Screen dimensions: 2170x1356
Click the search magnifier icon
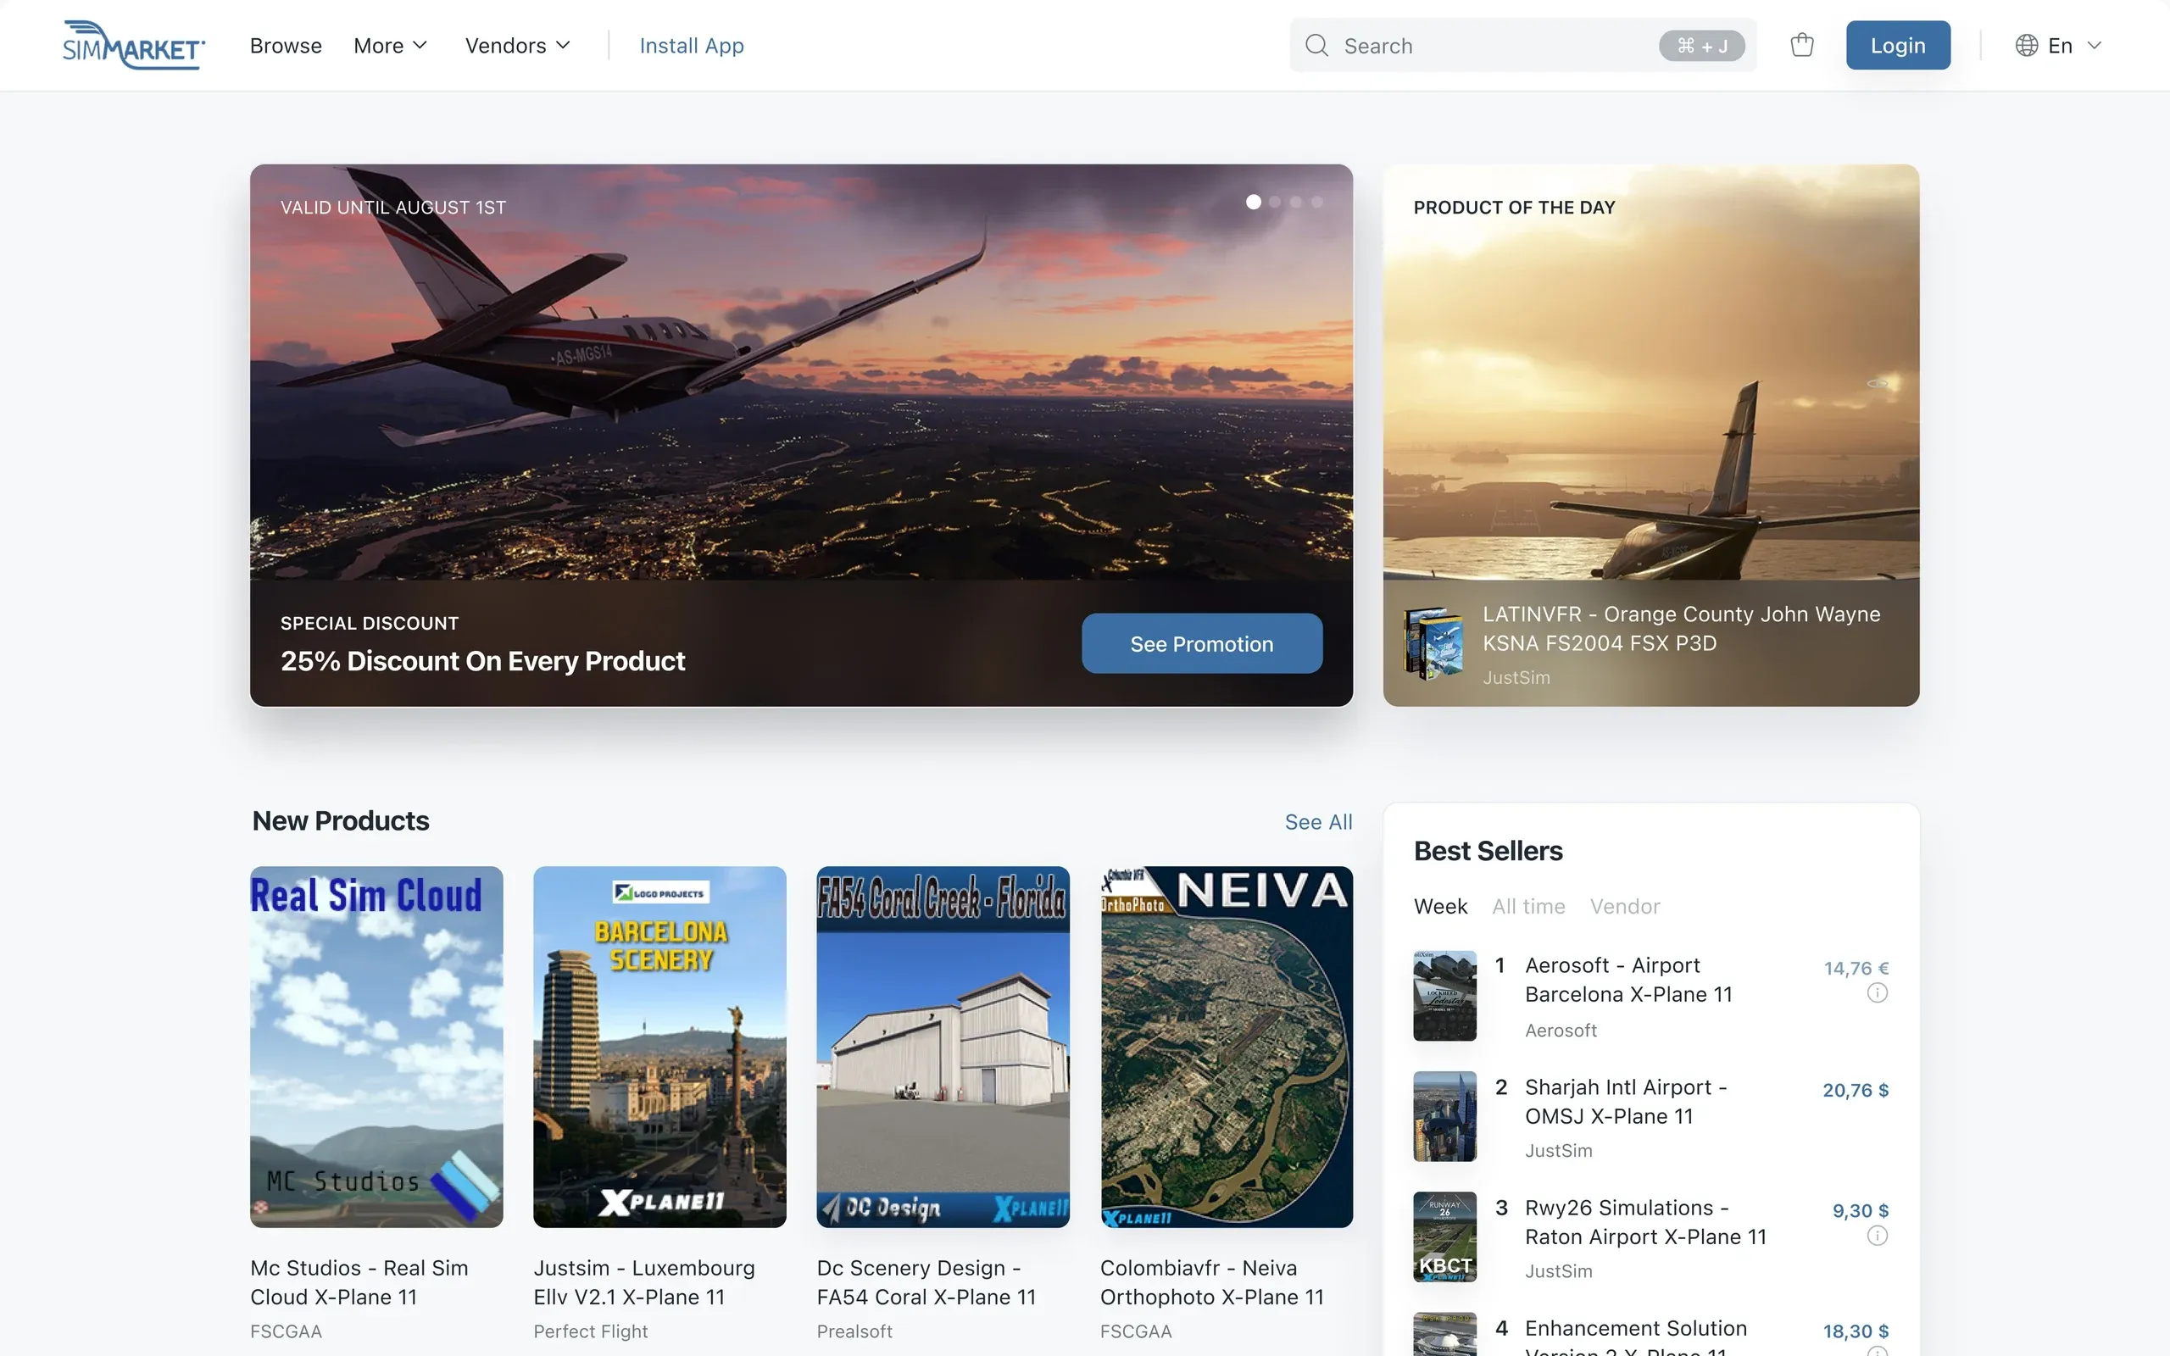coord(1316,45)
